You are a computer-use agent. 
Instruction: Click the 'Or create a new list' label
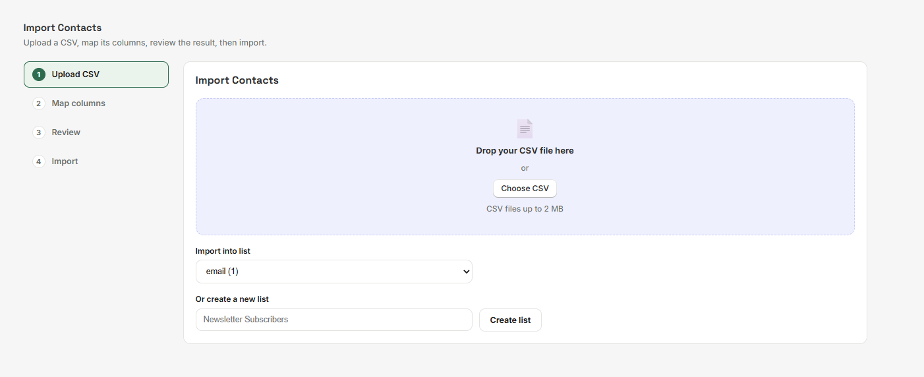232,299
